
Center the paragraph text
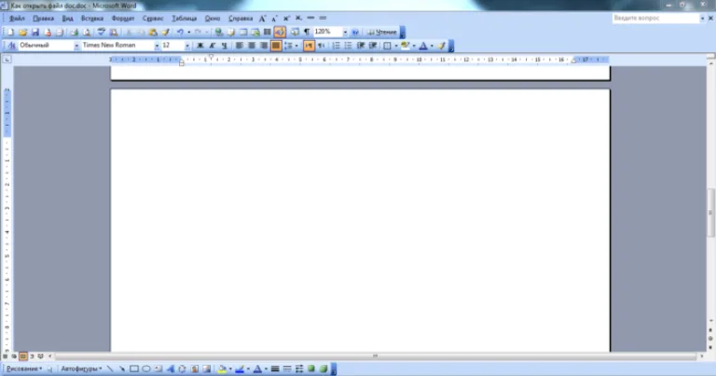pyautogui.click(x=251, y=46)
